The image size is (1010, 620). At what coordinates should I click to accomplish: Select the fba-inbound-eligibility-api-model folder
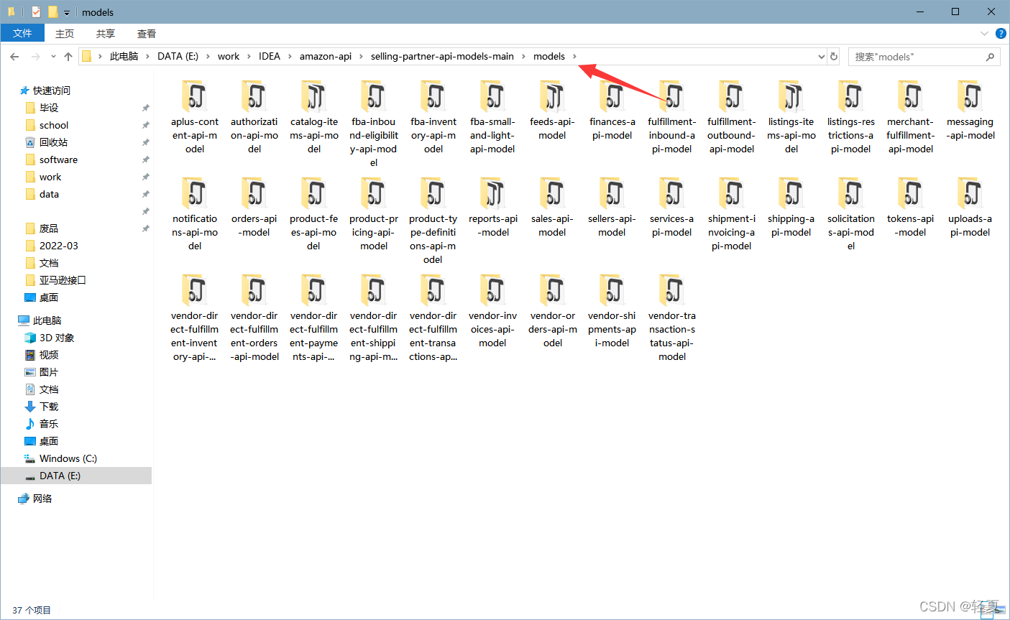(x=374, y=124)
